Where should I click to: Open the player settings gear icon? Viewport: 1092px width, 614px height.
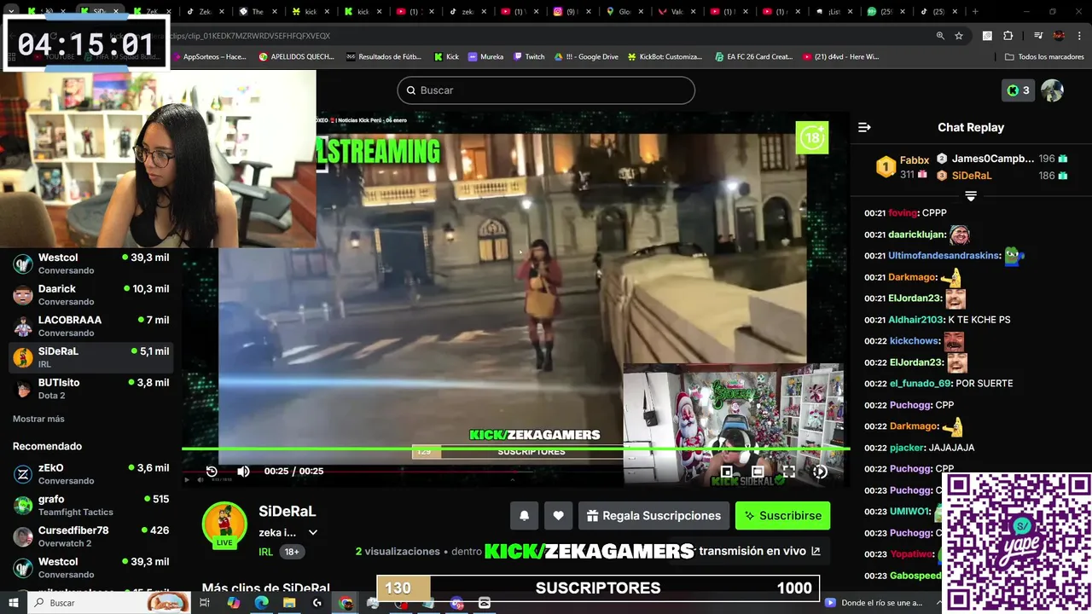(820, 471)
